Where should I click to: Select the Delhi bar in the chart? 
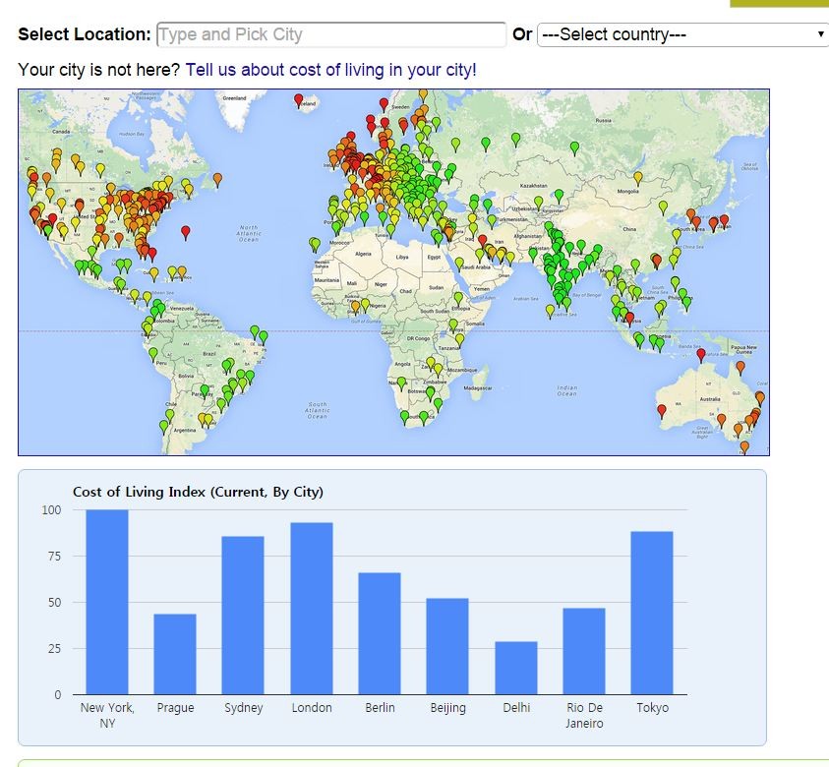tap(516, 668)
